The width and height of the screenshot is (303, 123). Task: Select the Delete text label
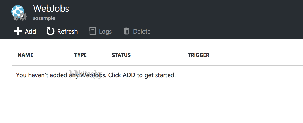142,32
